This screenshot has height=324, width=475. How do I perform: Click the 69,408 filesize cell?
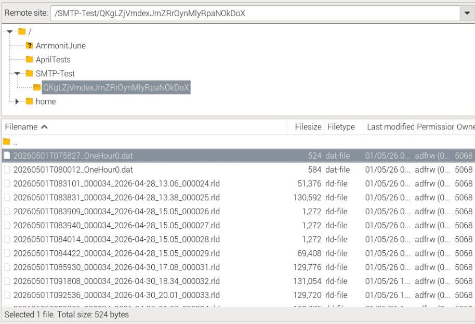(309, 253)
